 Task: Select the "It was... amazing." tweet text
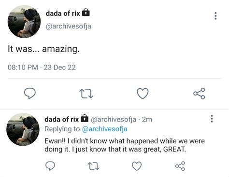(x=43, y=49)
